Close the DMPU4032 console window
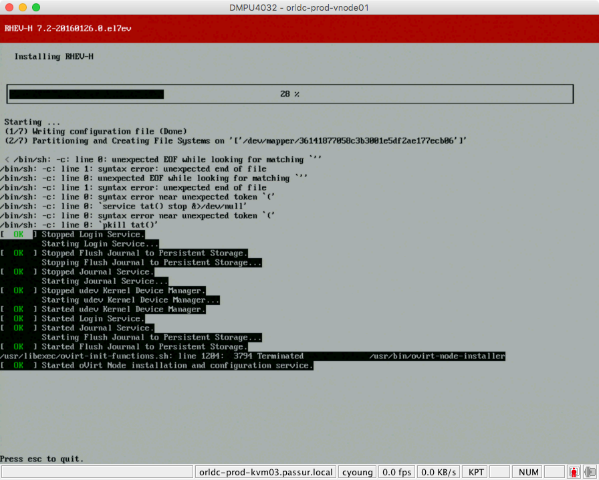The width and height of the screenshot is (599, 480). [9, 7]
